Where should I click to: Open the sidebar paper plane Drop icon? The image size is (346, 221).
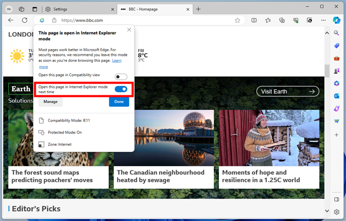point(336,121)
